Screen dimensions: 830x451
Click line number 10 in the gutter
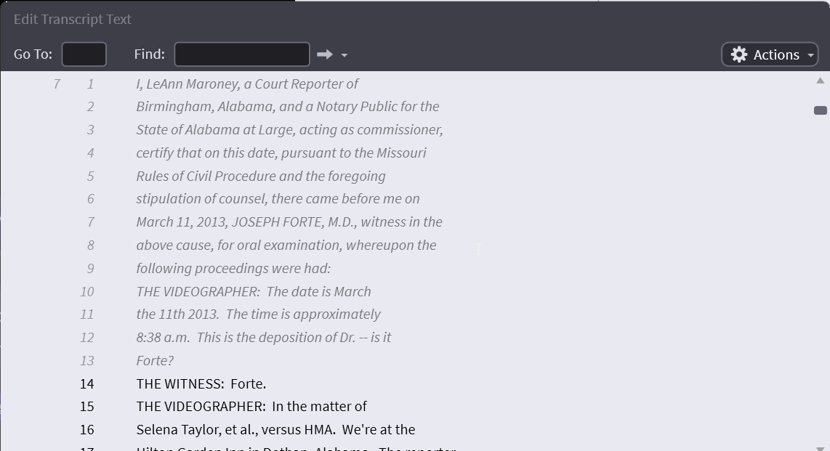point(87,291)
